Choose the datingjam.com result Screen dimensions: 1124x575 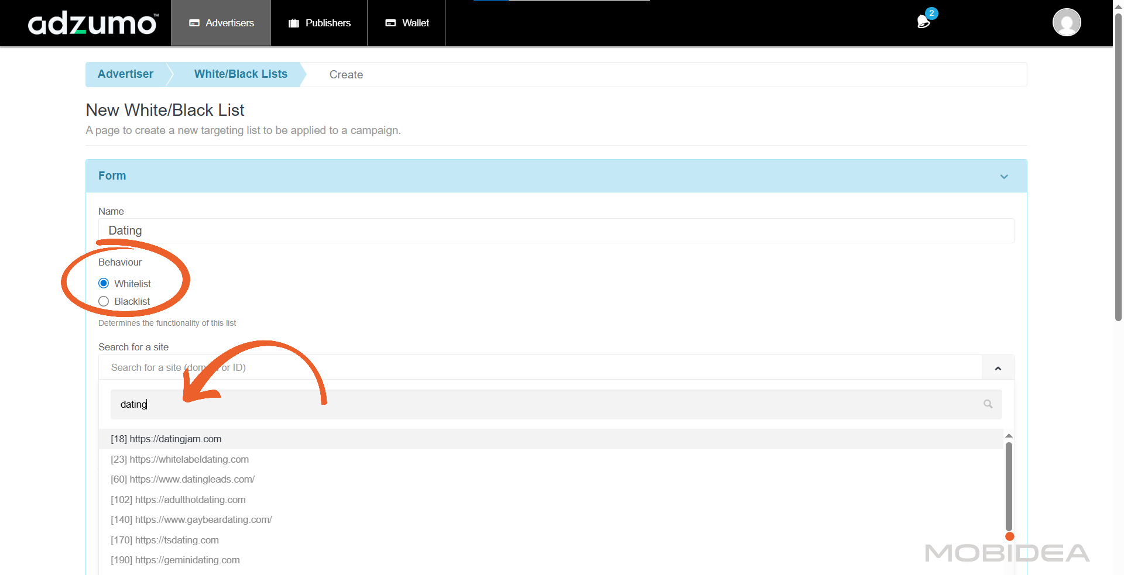(166, 439)
